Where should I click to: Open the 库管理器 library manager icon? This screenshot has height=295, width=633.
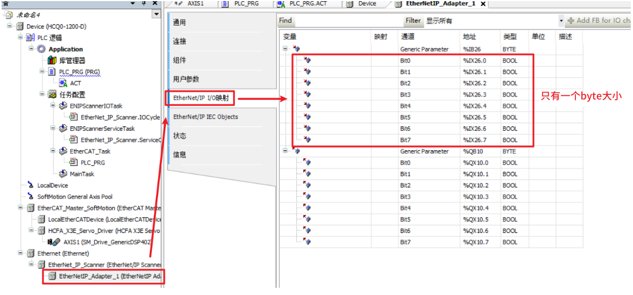[x=52, y=60]
